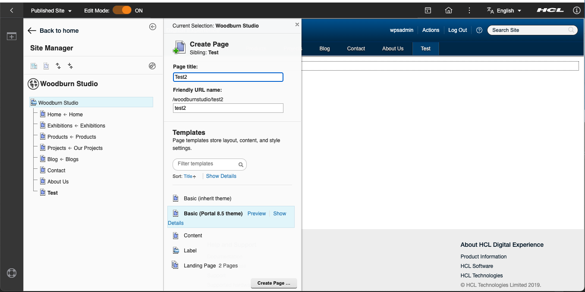Open the gears settings icon in Site Manager
The image size is (585, 292).
[x=152, y=66]
